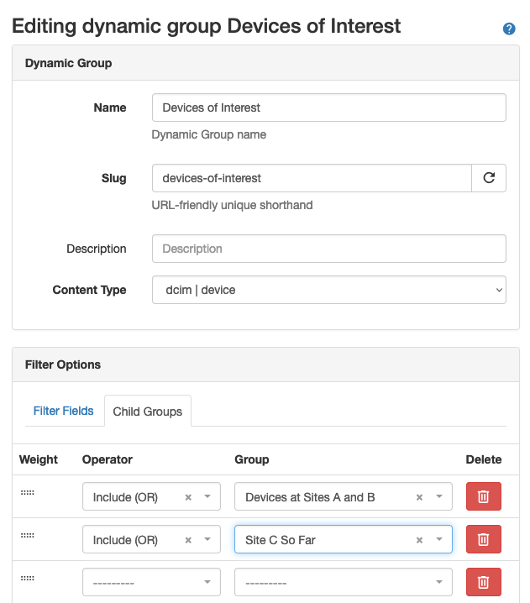Grab the drag handle of the empty third row
This screenshot has height=603, width=530.
click(x=26, y=578)
